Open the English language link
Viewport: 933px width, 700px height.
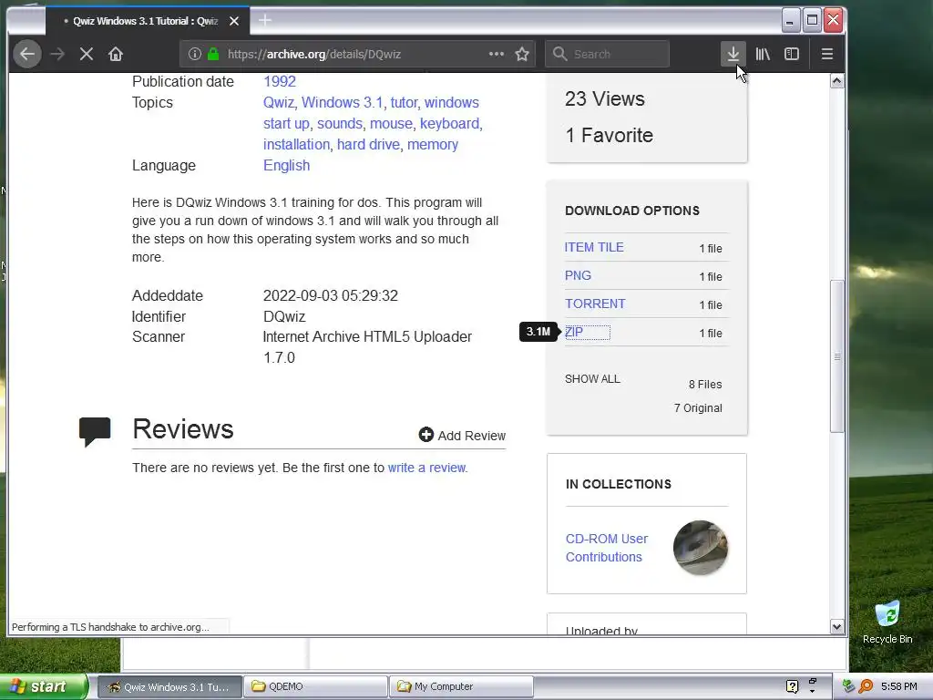click(286, 165)
